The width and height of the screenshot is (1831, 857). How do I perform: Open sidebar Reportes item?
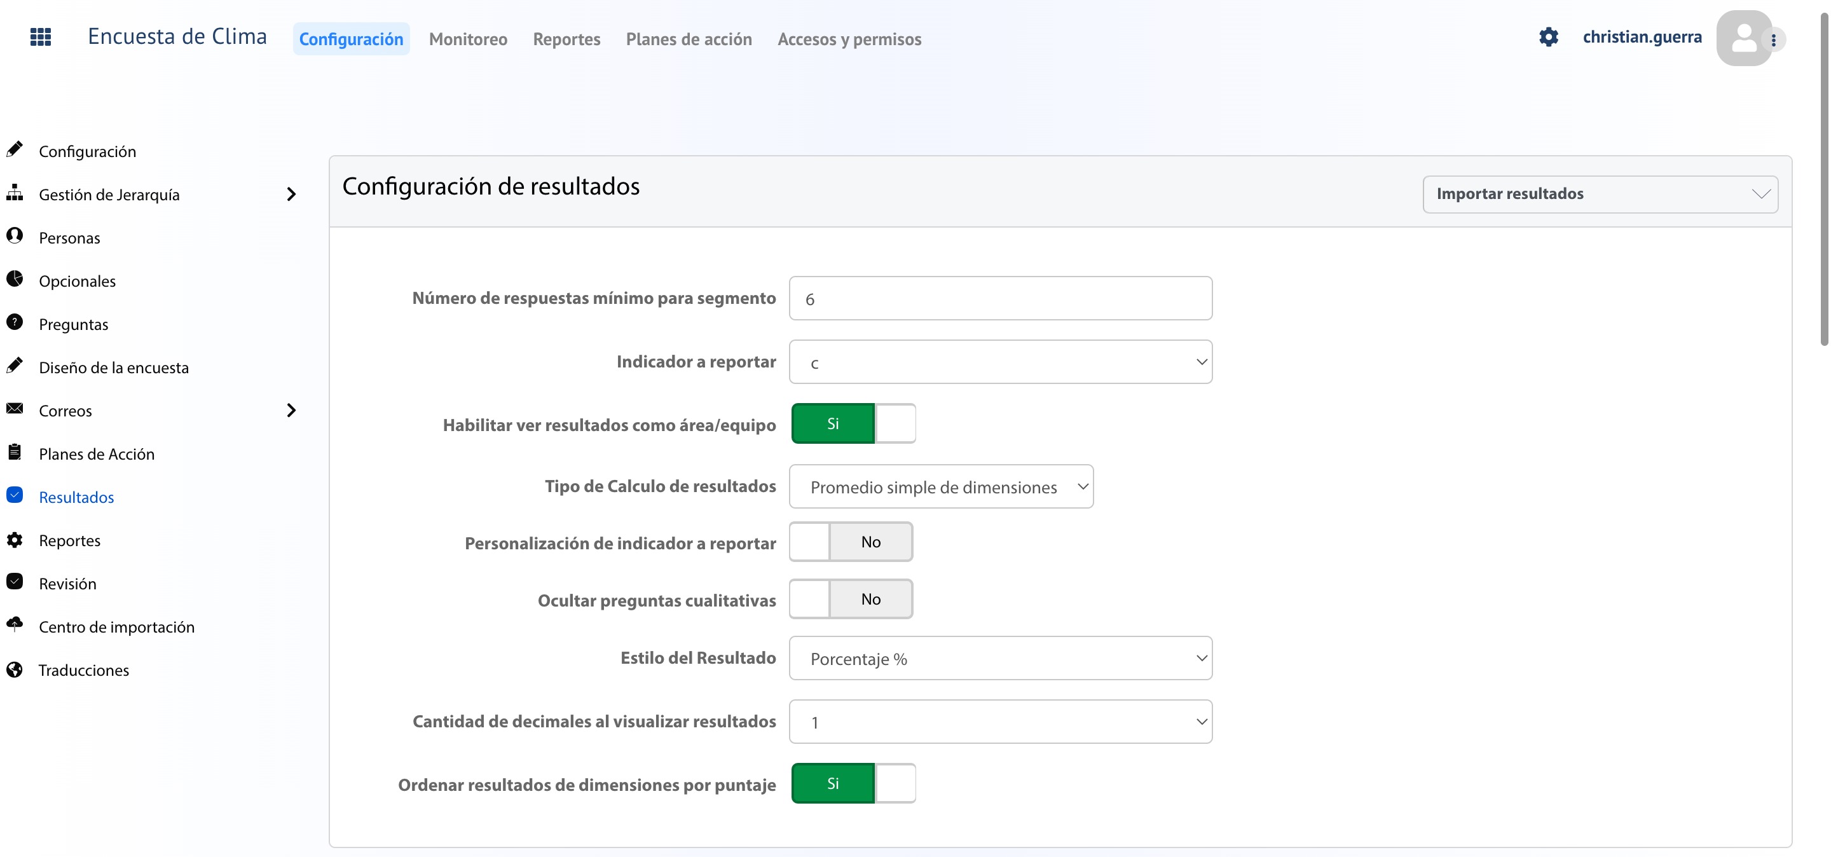point(70,541)
